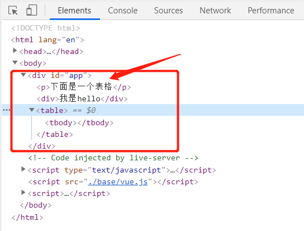Select the div containing 我是hello
Viewport: 304px width, 231px height.
[82, 99]
